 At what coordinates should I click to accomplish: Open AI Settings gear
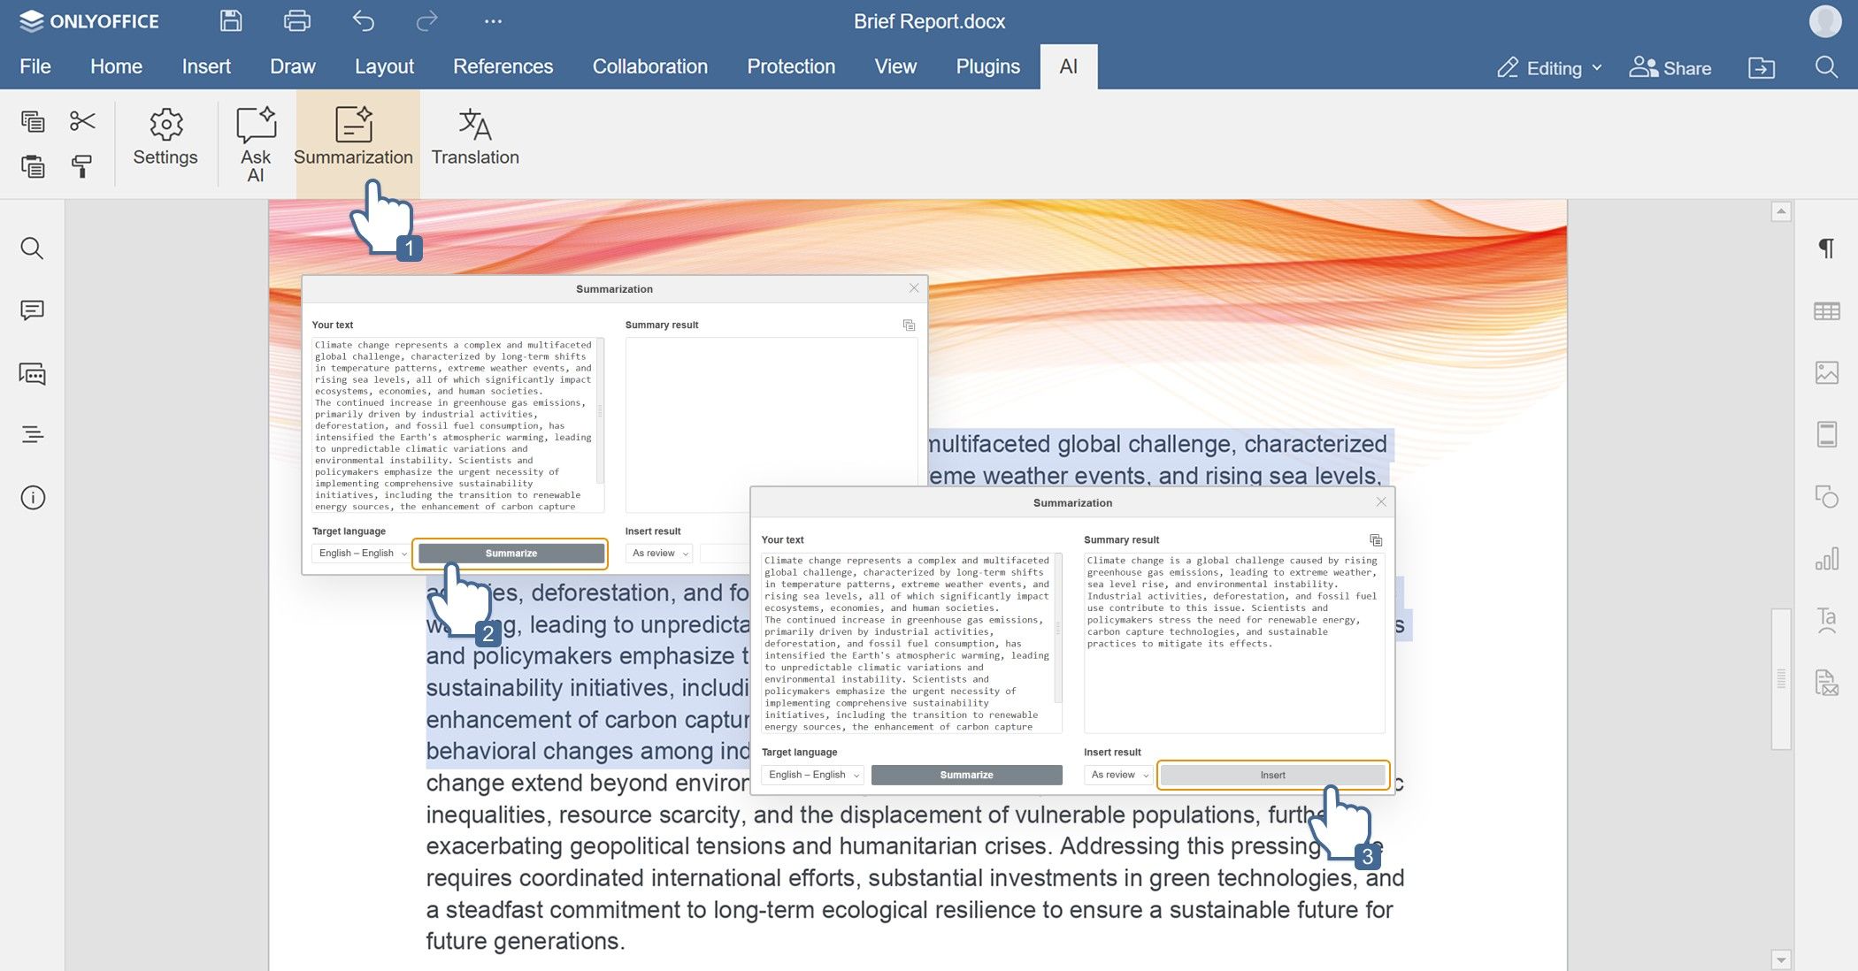[165, 138]
